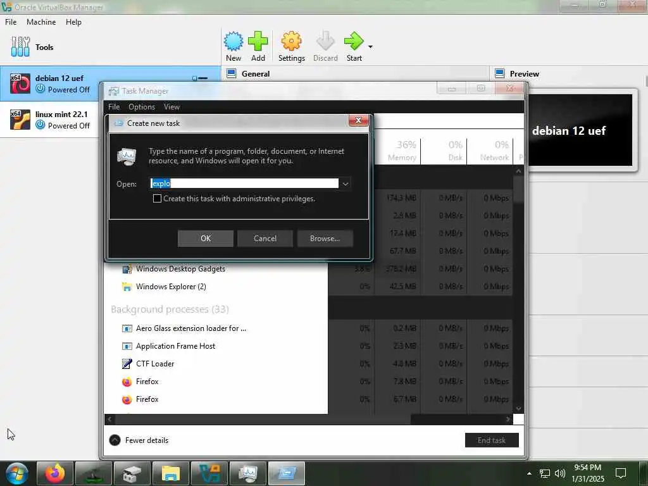Open File Explorer from the taskbar

pos(171,473)
